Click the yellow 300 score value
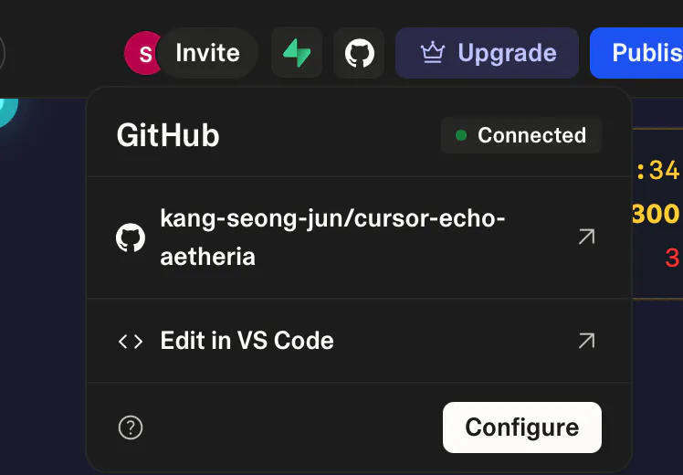 click(x=656, y=214)
